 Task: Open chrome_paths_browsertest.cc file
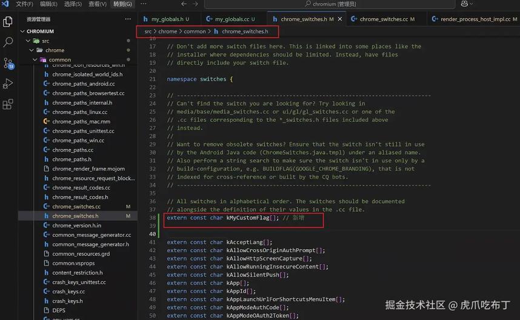[x=88, y=93]
